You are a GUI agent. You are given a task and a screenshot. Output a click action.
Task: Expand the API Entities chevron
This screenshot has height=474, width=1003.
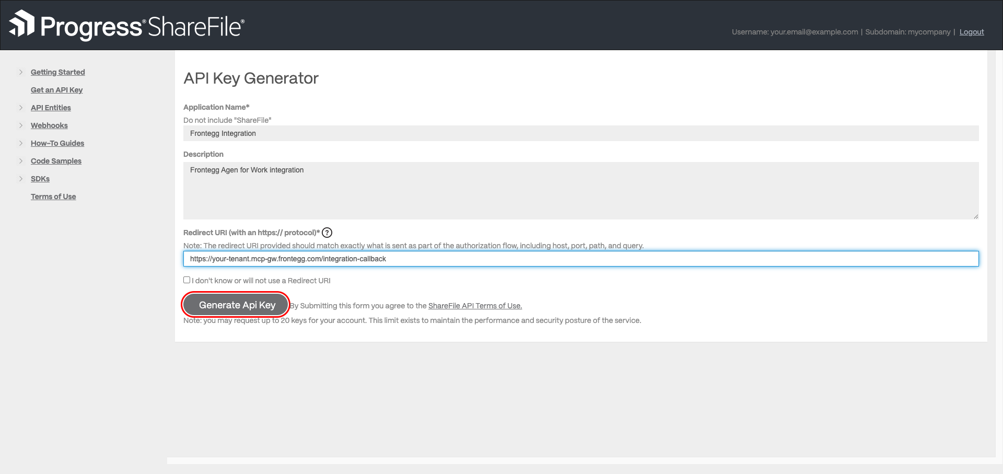21,108
